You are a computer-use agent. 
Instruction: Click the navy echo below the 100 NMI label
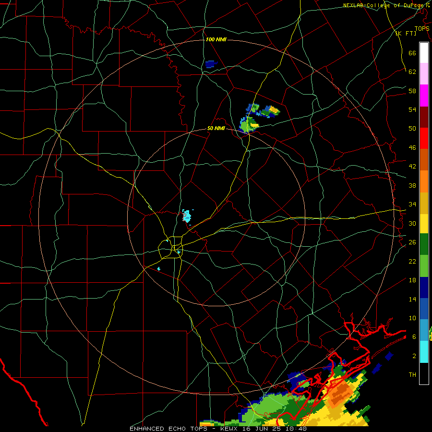(x=211, y=64)
